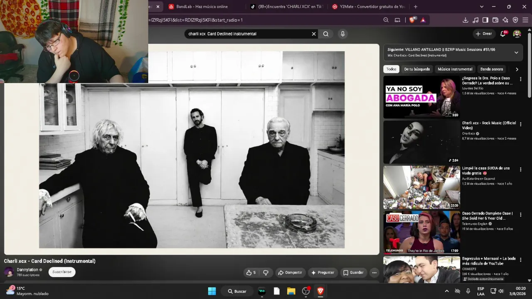Click the Brave browser taskbar icon
This screenshot has width=532, height=299.
point(320,291)
